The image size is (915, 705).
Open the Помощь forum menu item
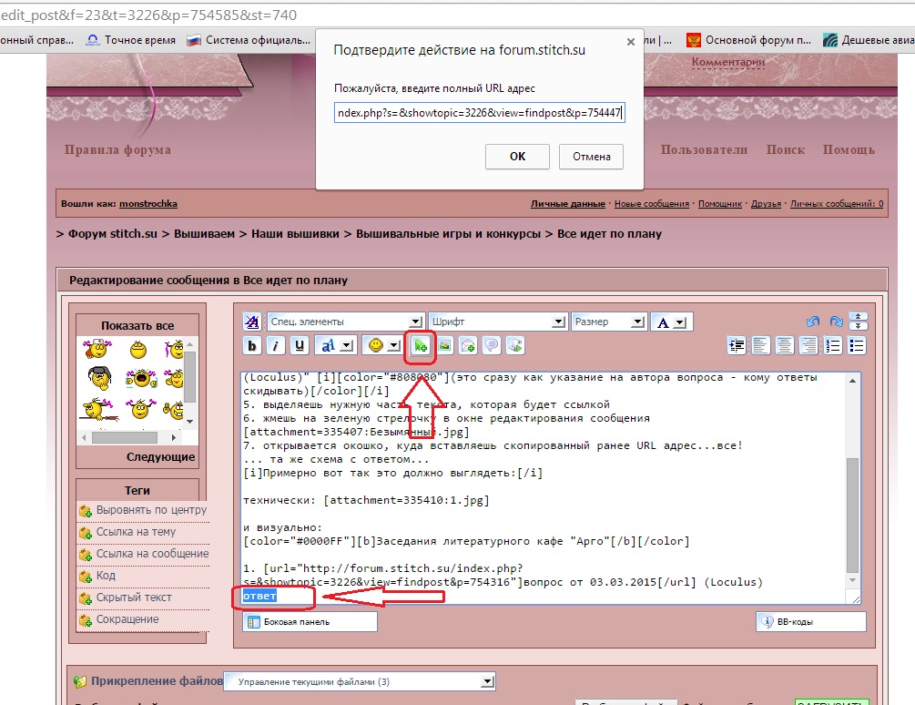pyautogui.click(x=849, y=150)
